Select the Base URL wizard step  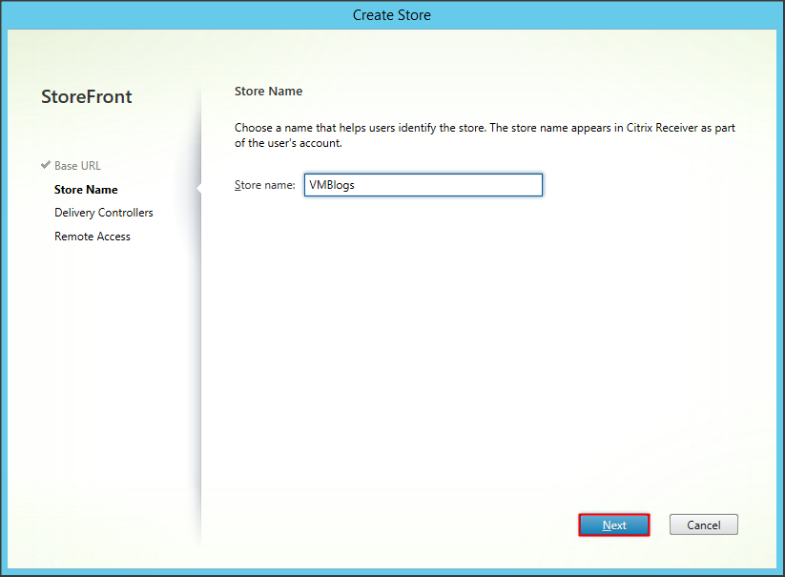(77, 166)
